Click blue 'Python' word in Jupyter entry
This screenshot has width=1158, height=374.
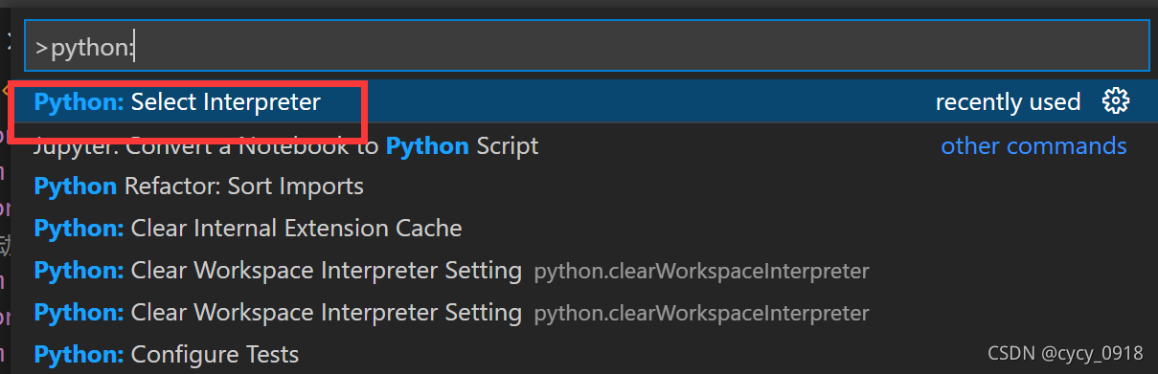pos(427,145)
